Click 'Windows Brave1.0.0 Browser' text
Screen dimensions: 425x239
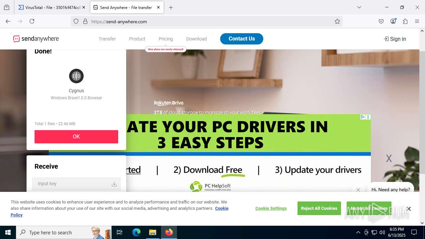[x=76, y=98]
